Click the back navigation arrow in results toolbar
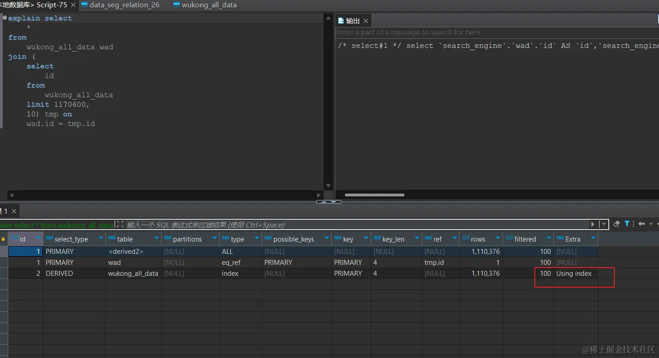 [642, 224]
